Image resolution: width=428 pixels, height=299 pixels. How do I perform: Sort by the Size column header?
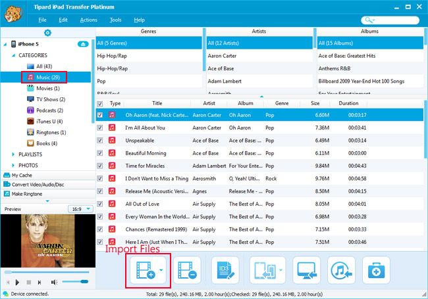315,103
